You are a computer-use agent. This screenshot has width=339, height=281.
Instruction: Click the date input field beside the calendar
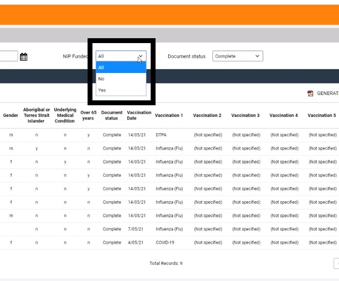9,56
